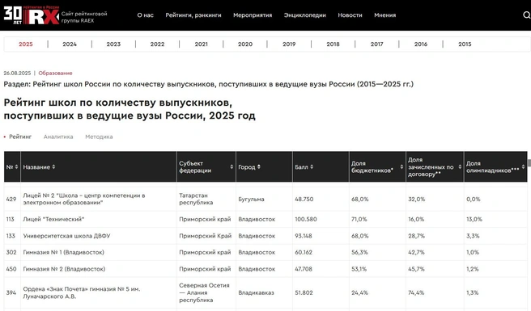Open the Образование category link
Image resolution: width=531 pixels, height=311 pixels.
[55, 73]
